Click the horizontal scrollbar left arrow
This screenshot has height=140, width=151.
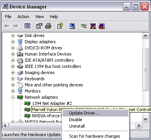coord(5,125)
